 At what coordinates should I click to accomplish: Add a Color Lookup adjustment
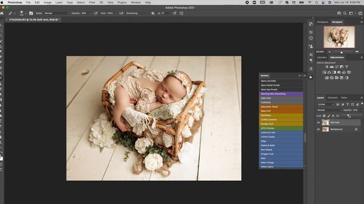[x=349, y=73]
